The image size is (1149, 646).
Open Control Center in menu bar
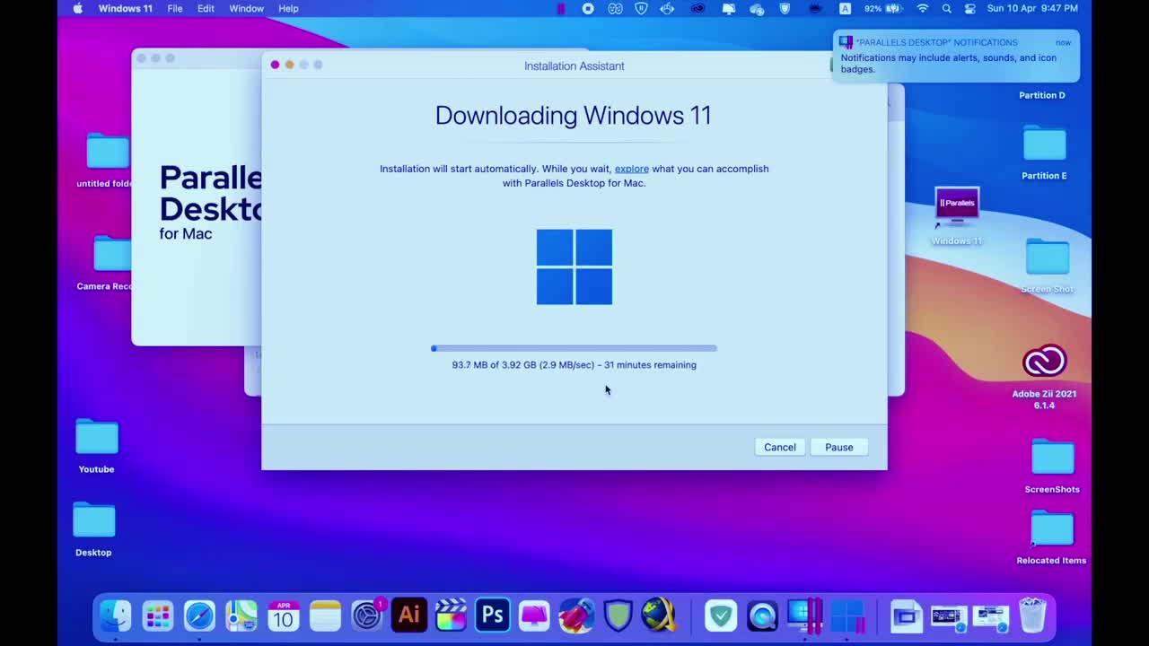coord(970,8)
